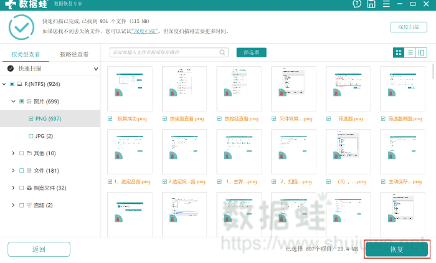The height and width of the screenshot is (263, 436).
Task: Open the 恢复成功.png thumbnail
Action: coord(130,88)
